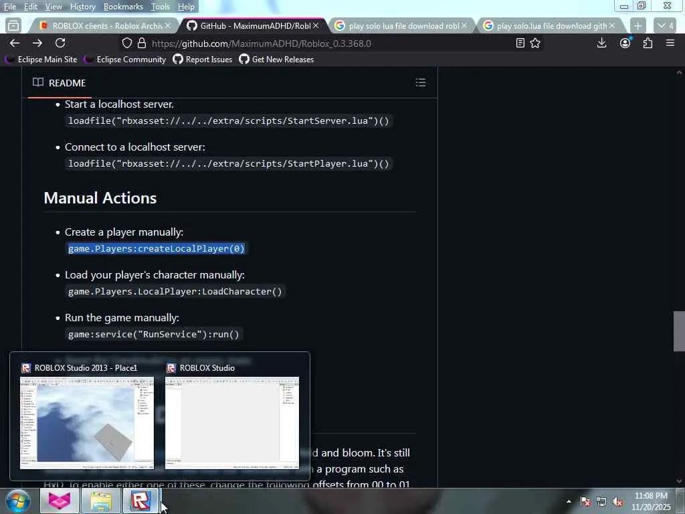Click the shield tracking protection icon

(x=126, y=44)
